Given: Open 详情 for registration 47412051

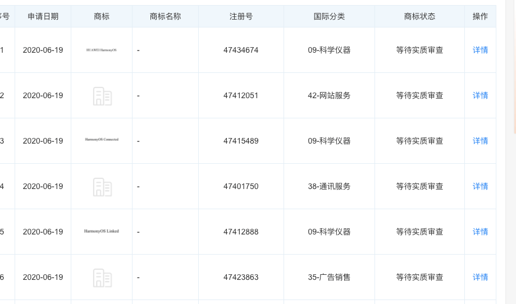Looking at the screenshot, I should pyautogui.click(x=480, y=96).
